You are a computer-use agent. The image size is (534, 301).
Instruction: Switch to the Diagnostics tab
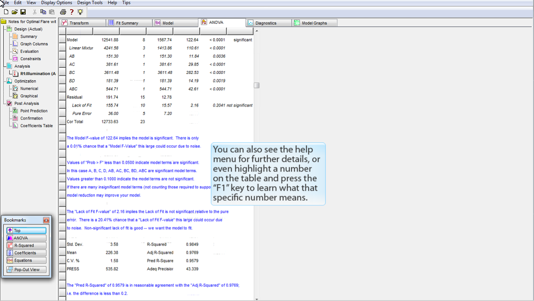266,23
